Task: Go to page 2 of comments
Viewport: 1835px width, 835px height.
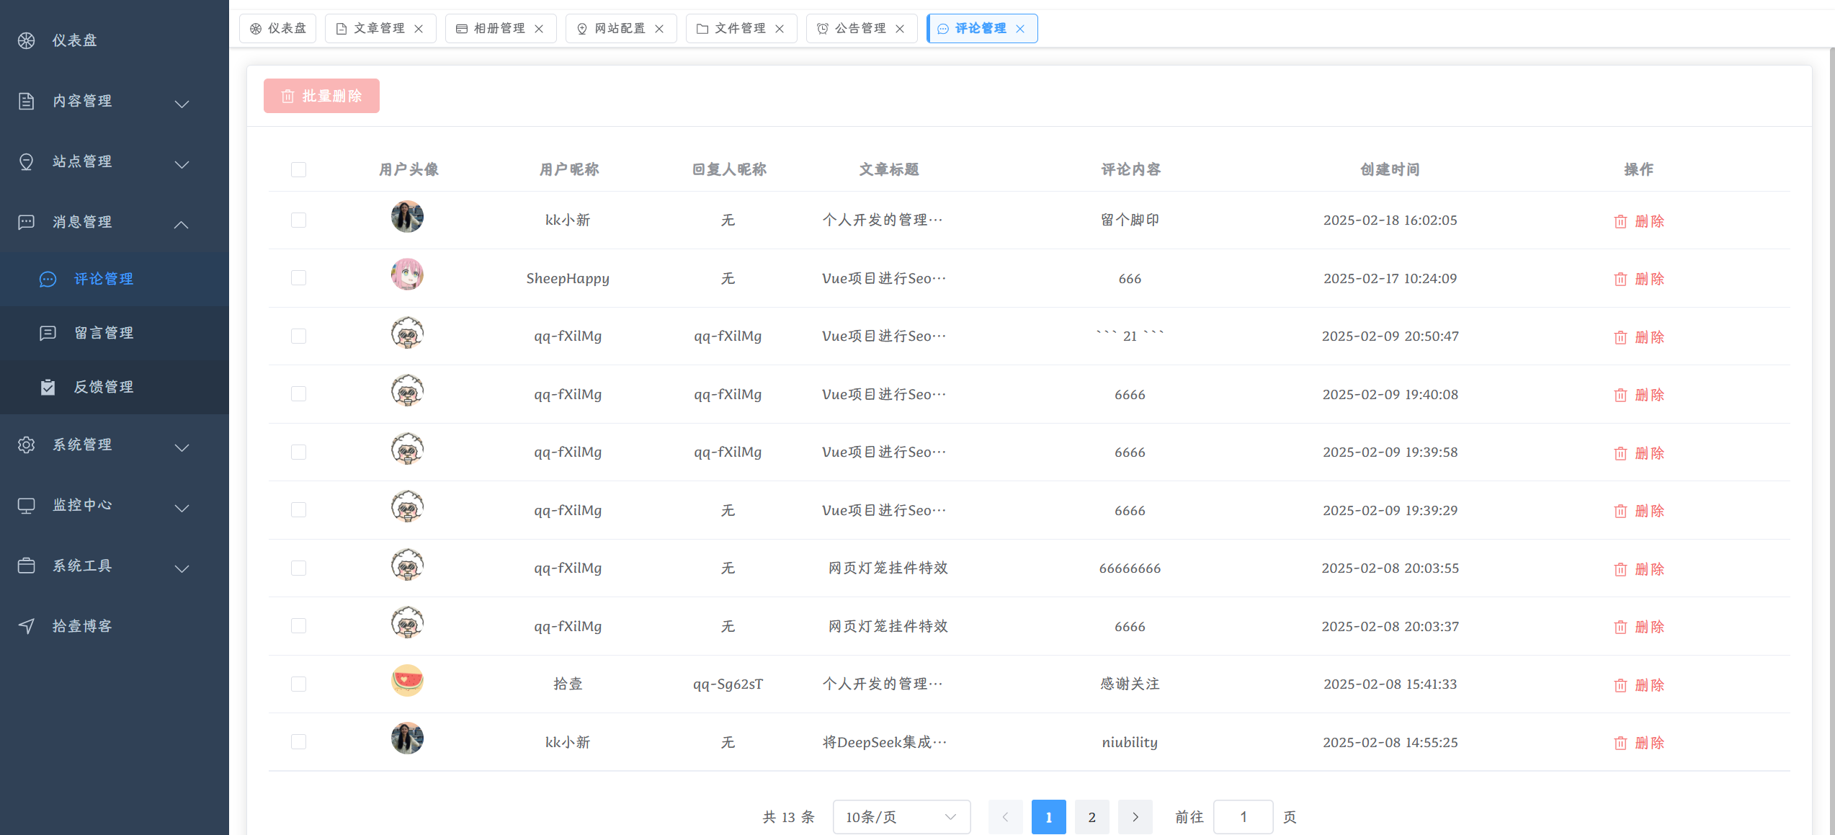Action: point(1091,816)
